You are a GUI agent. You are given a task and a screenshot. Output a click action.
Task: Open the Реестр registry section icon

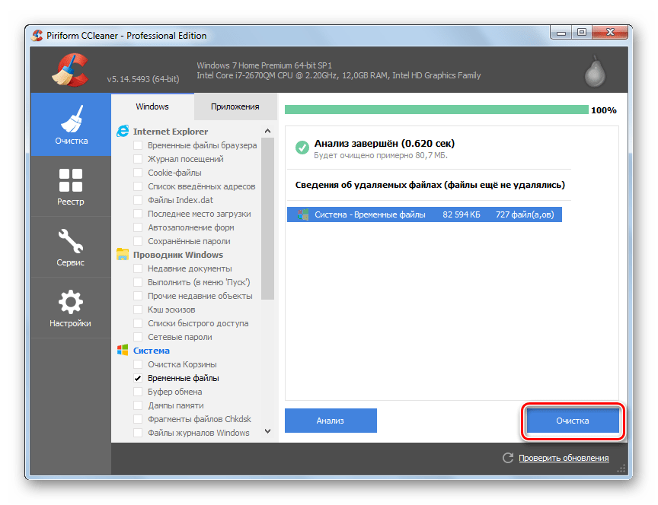point(71,180)
